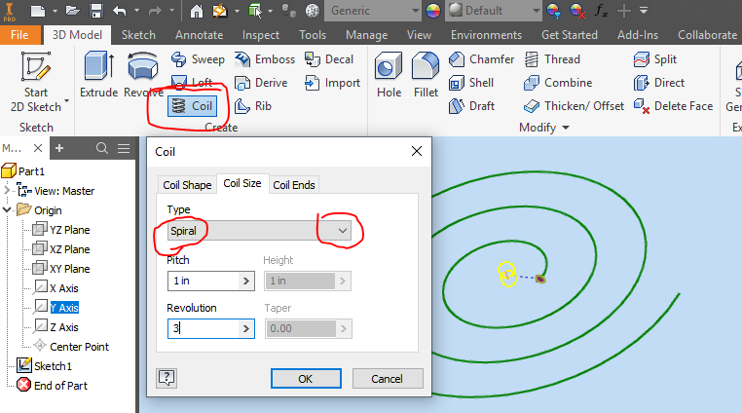Select the Revolve tool
The height and width of the screenshot is (413, 742).
pos(143,74)
